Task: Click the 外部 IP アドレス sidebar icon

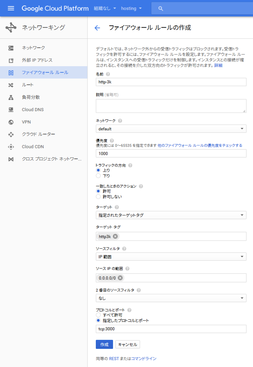Action: click(11, 60)
